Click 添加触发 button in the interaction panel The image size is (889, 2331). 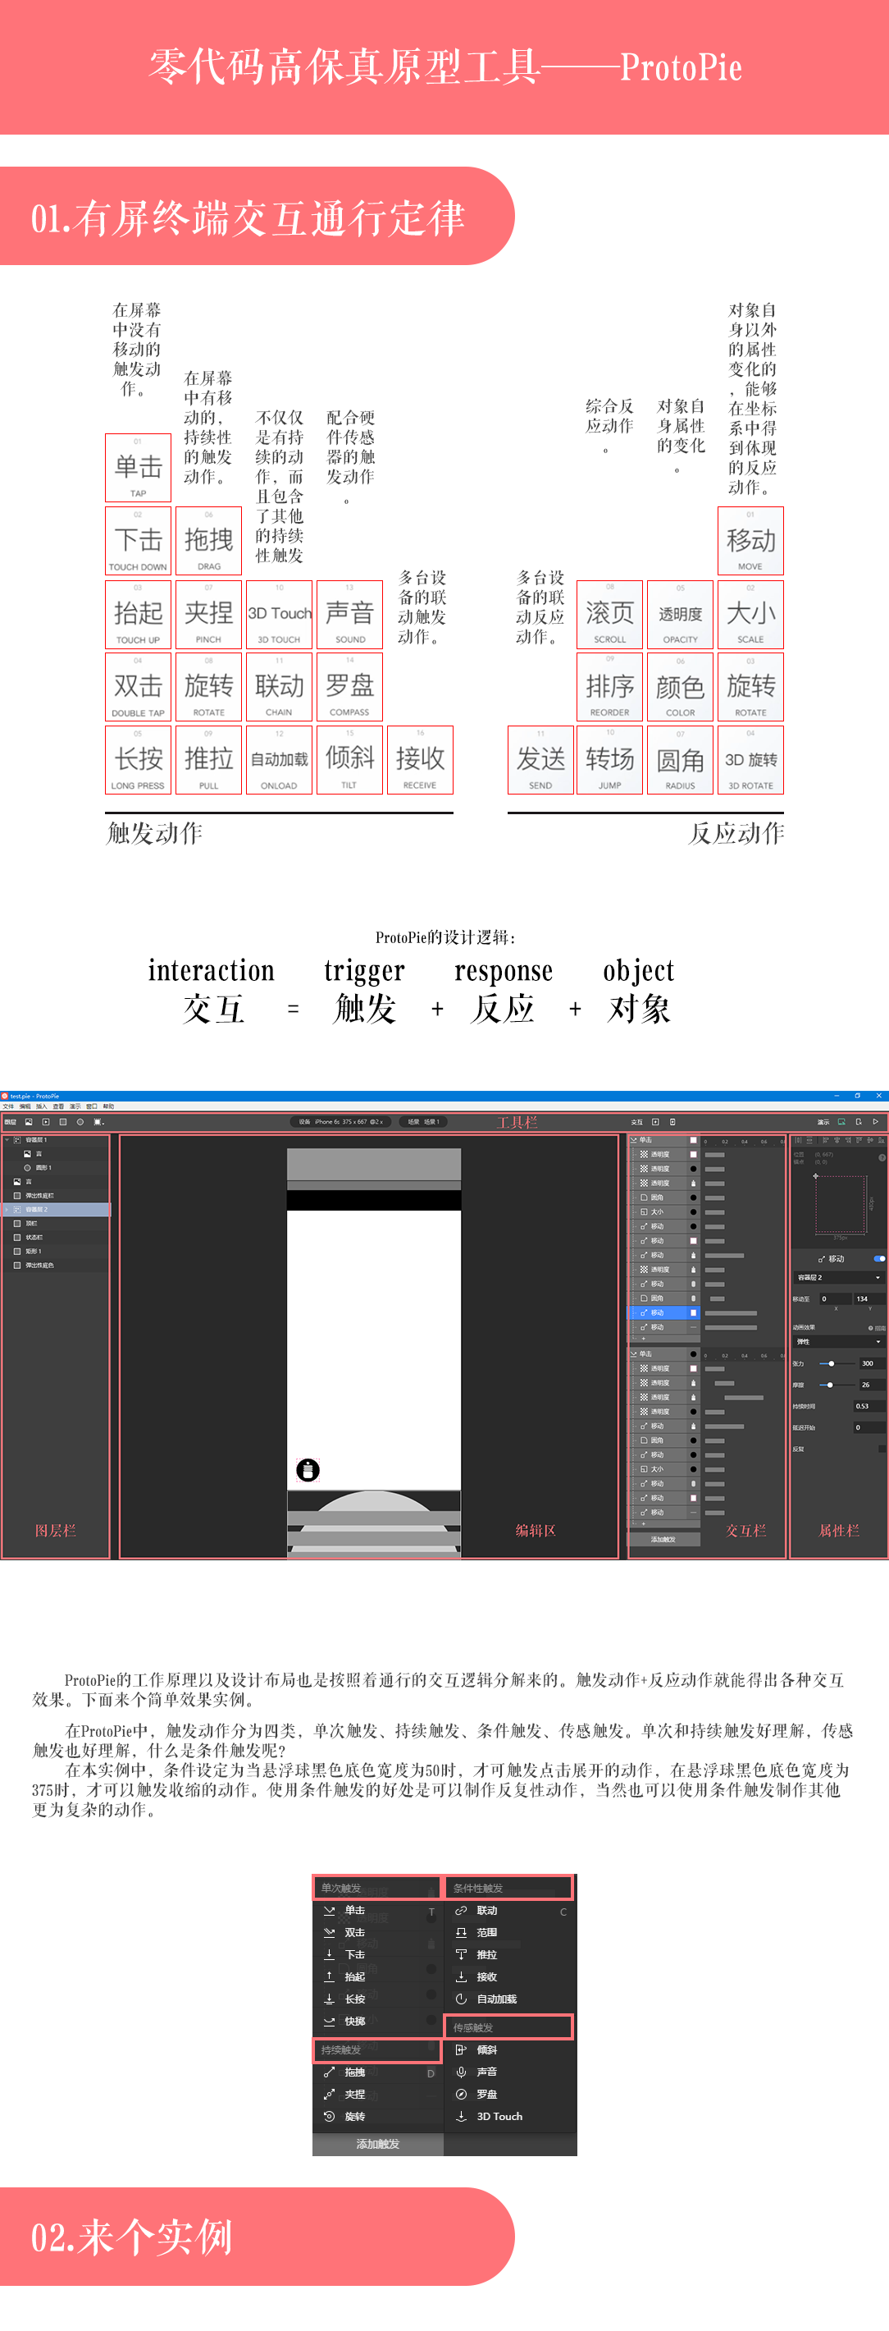[x=663, y=1539]
